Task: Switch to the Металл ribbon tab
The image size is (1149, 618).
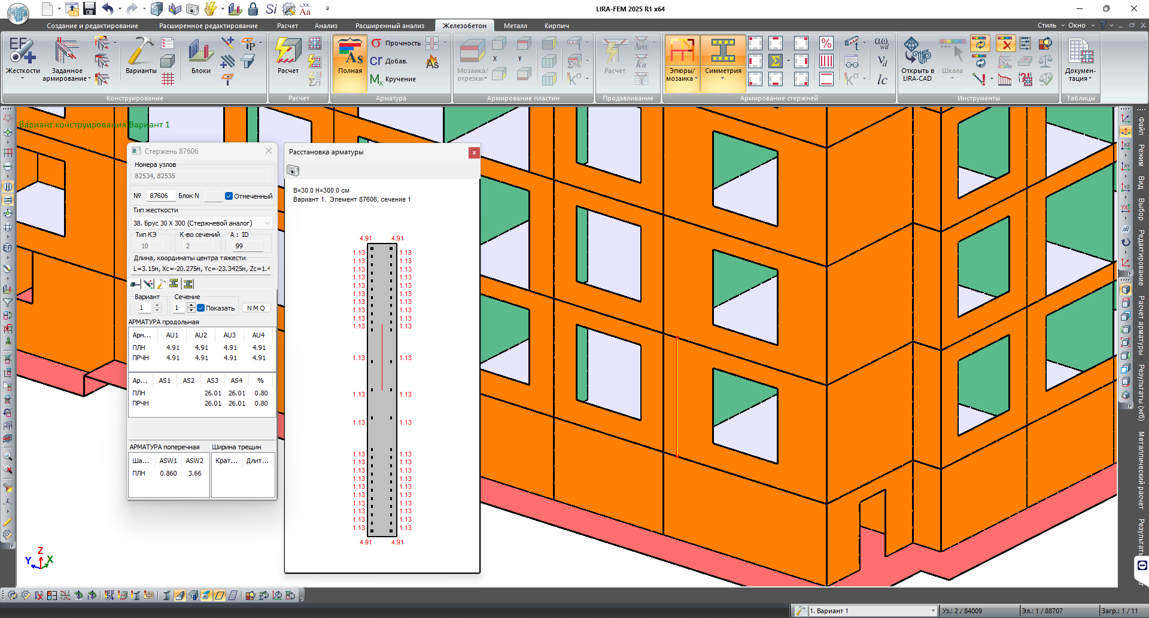Action: click(x=515, y=26)
